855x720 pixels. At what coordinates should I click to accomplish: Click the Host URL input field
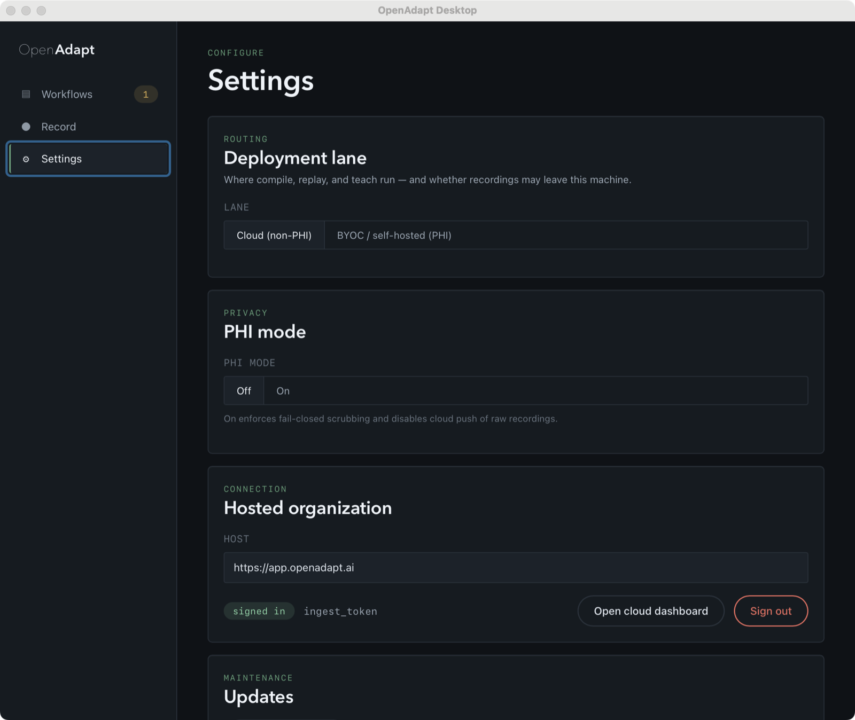[516, 567]
